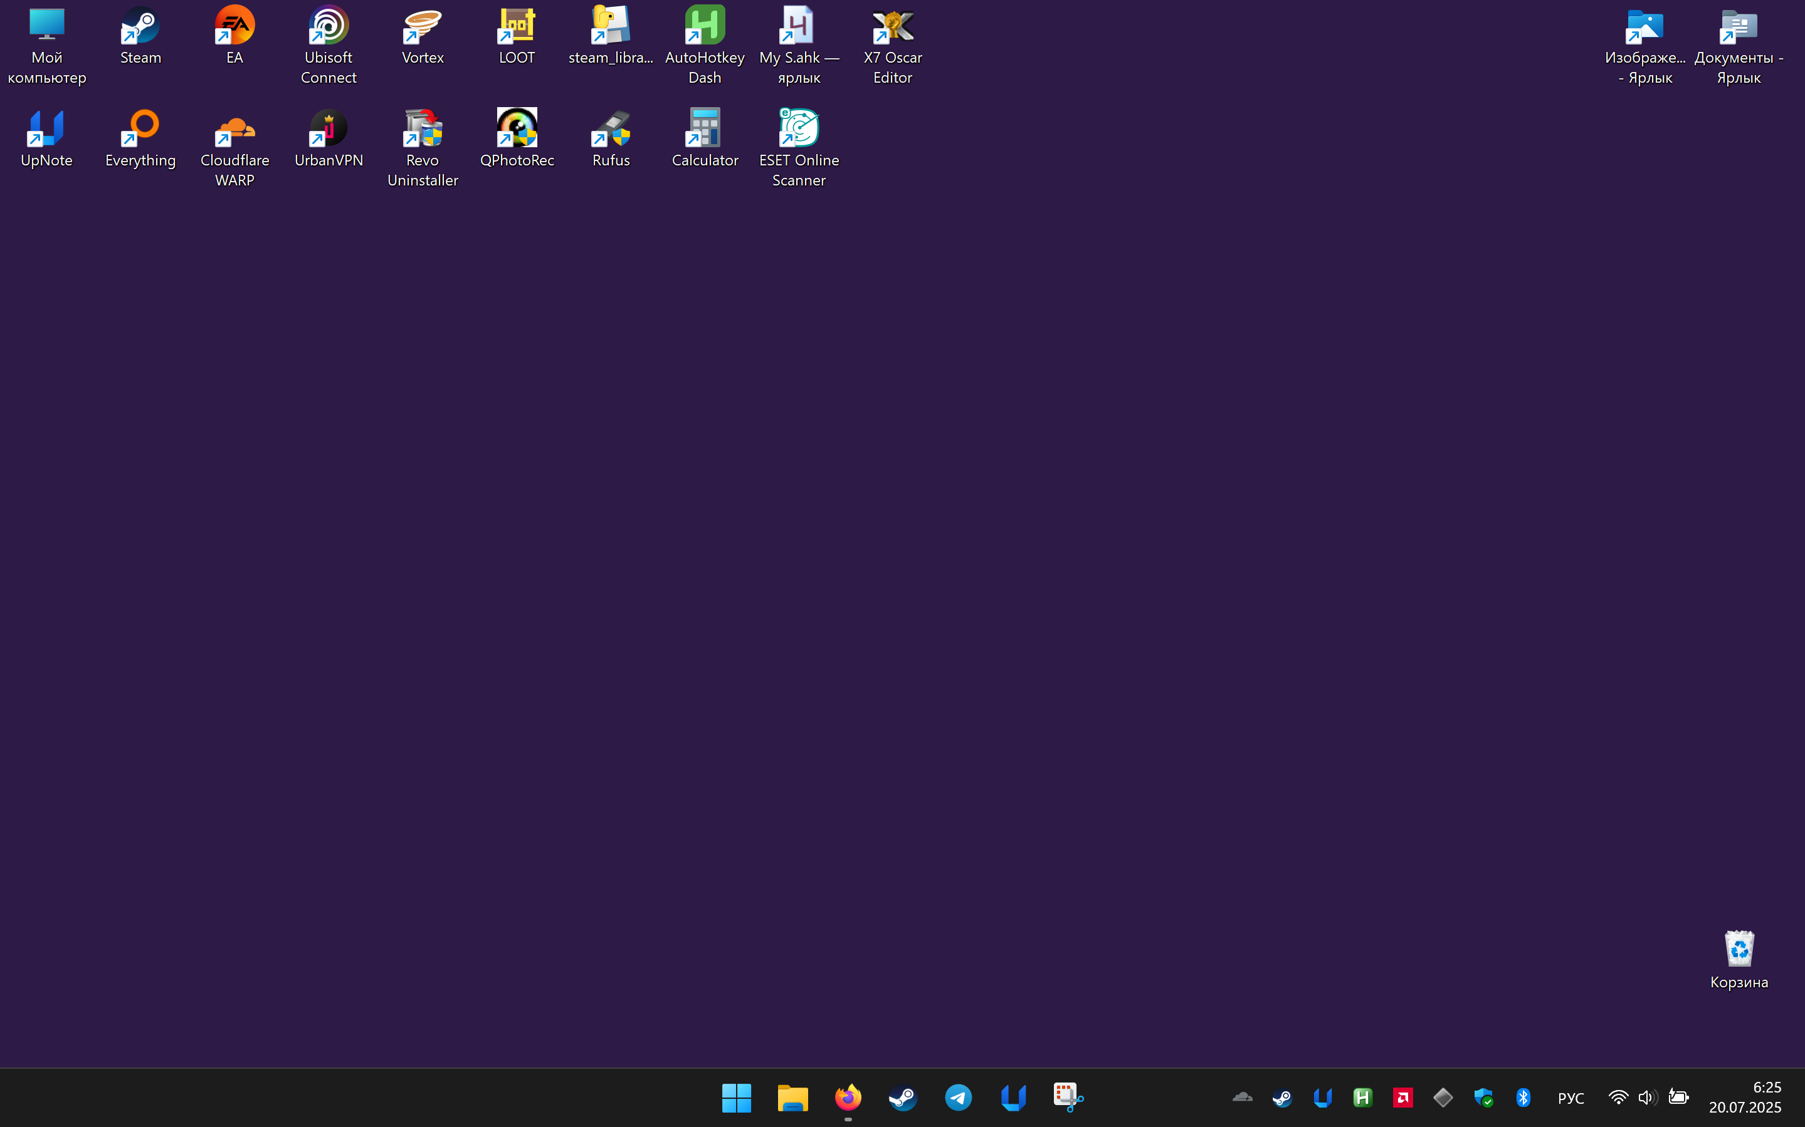
Task: Select the My S.ahk shortcut icon
Action: coord(799,44)
